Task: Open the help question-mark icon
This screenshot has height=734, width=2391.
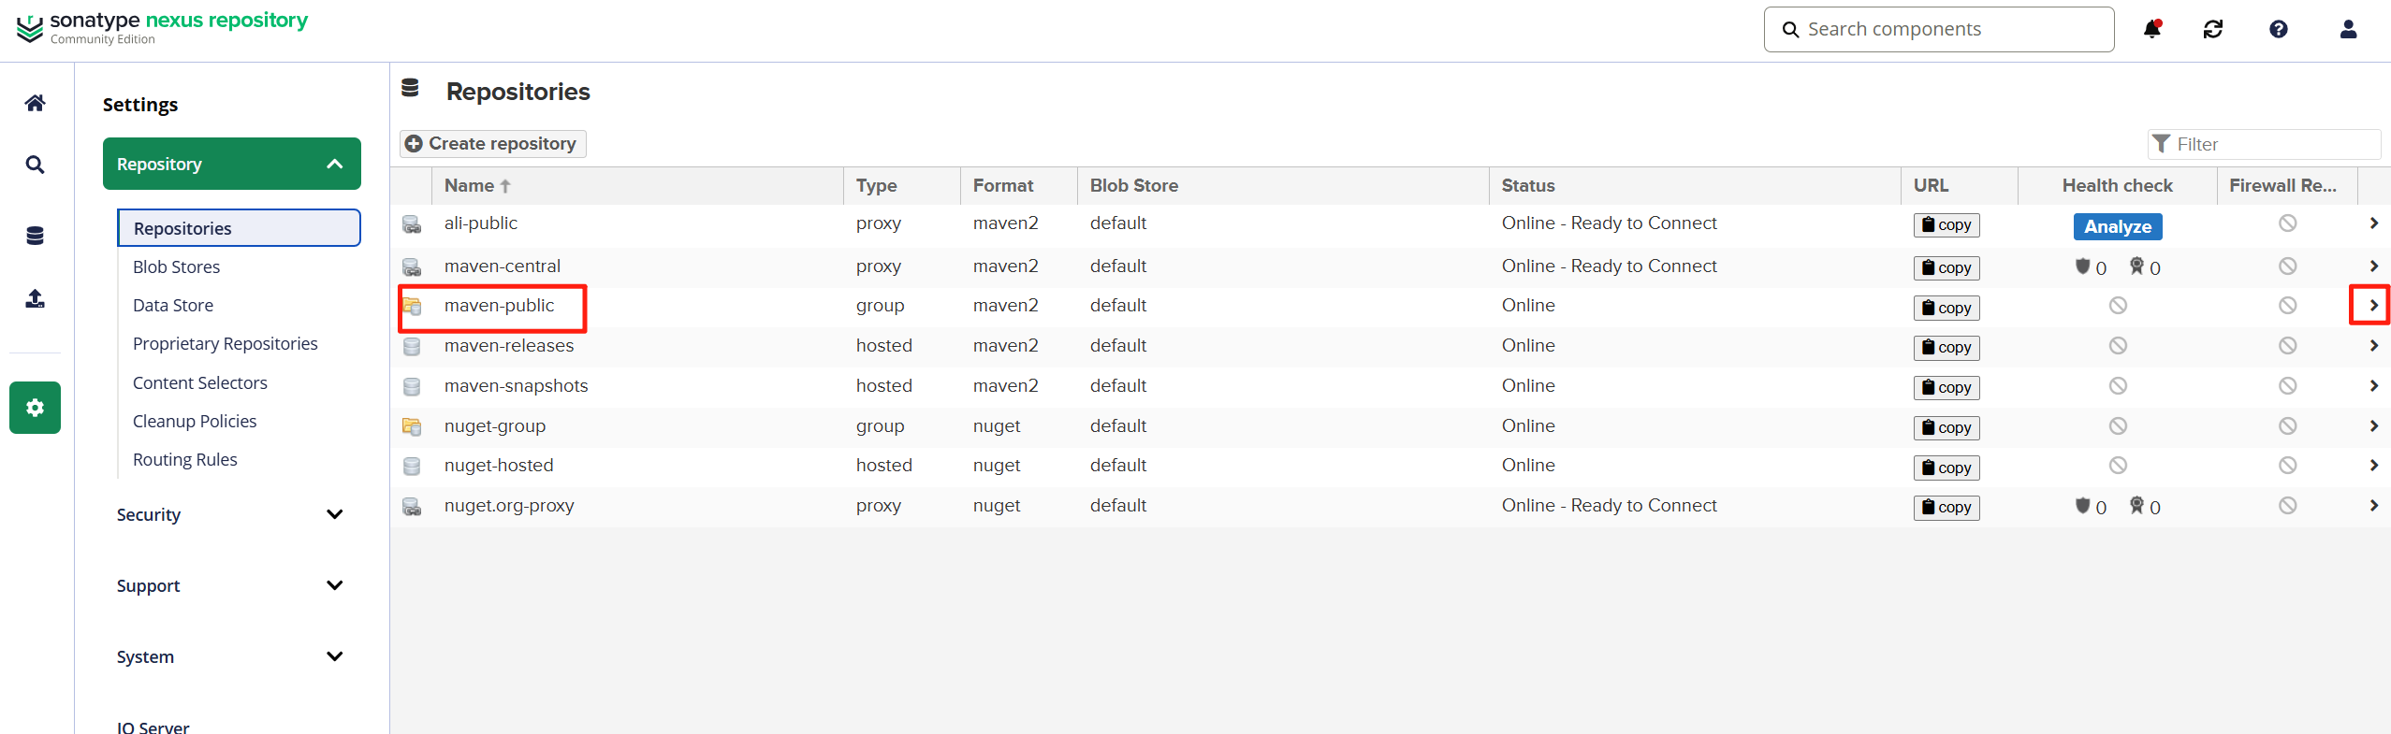Action: [x=2279, y=29]
